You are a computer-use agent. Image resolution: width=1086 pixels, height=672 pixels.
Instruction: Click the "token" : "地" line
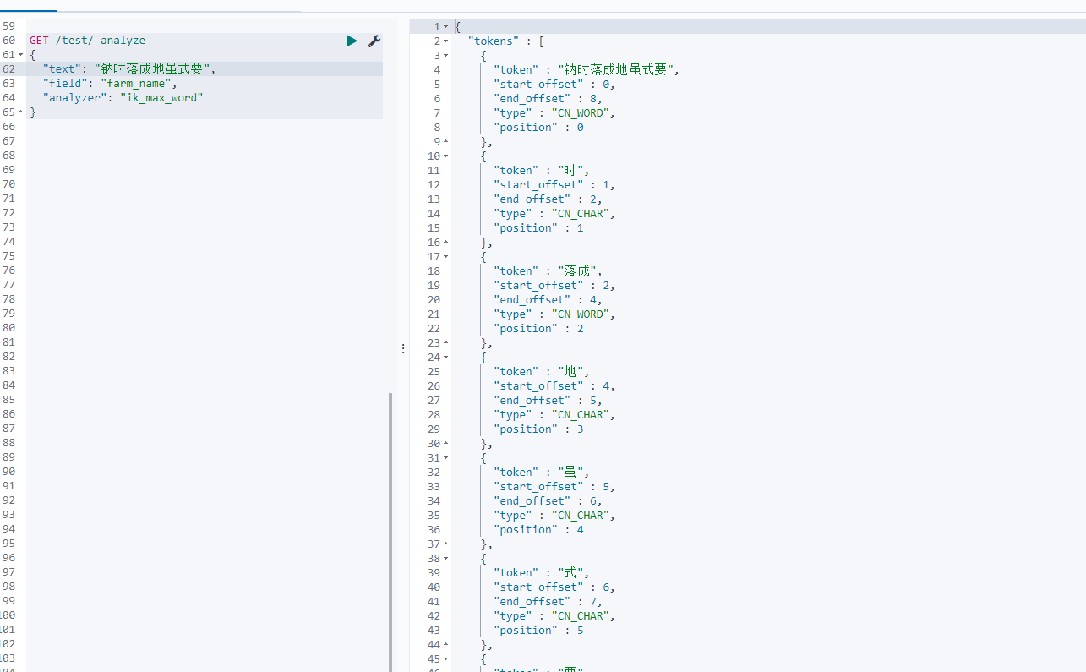click(542, 372)
